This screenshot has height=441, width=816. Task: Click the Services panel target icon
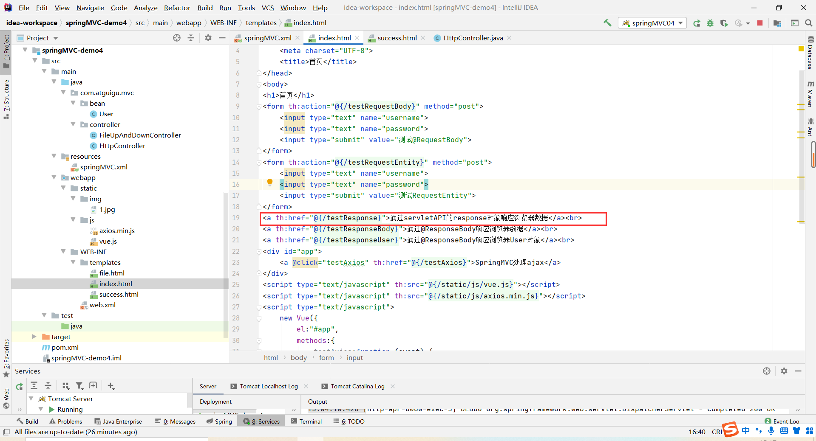767,371
